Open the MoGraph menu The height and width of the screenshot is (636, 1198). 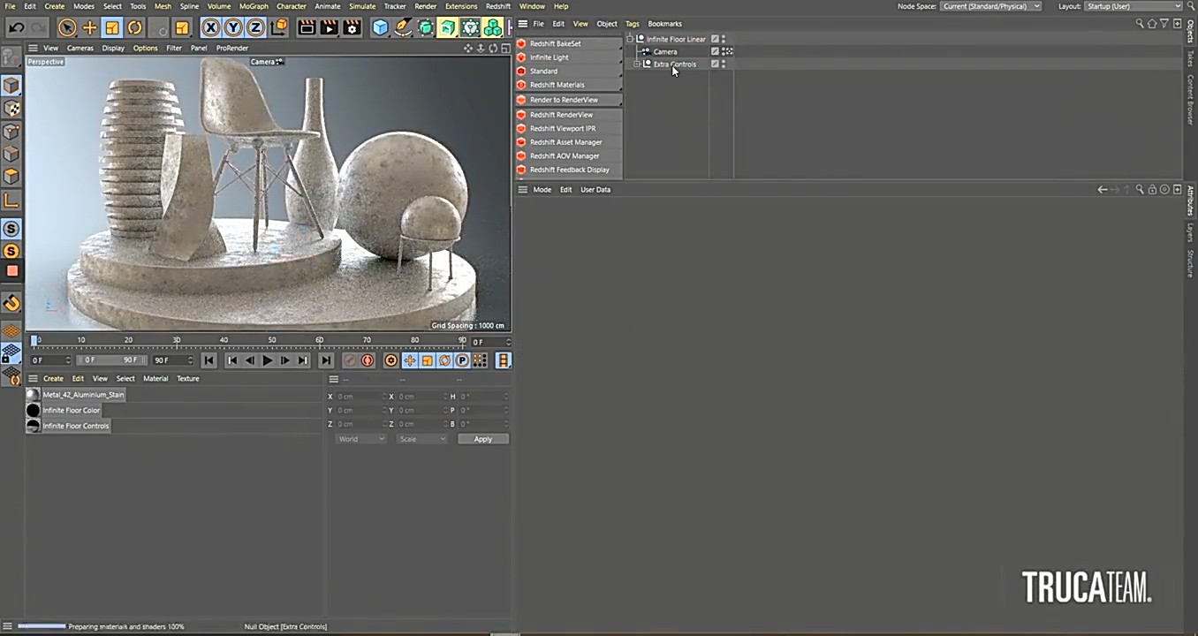[x=254, y=6]
